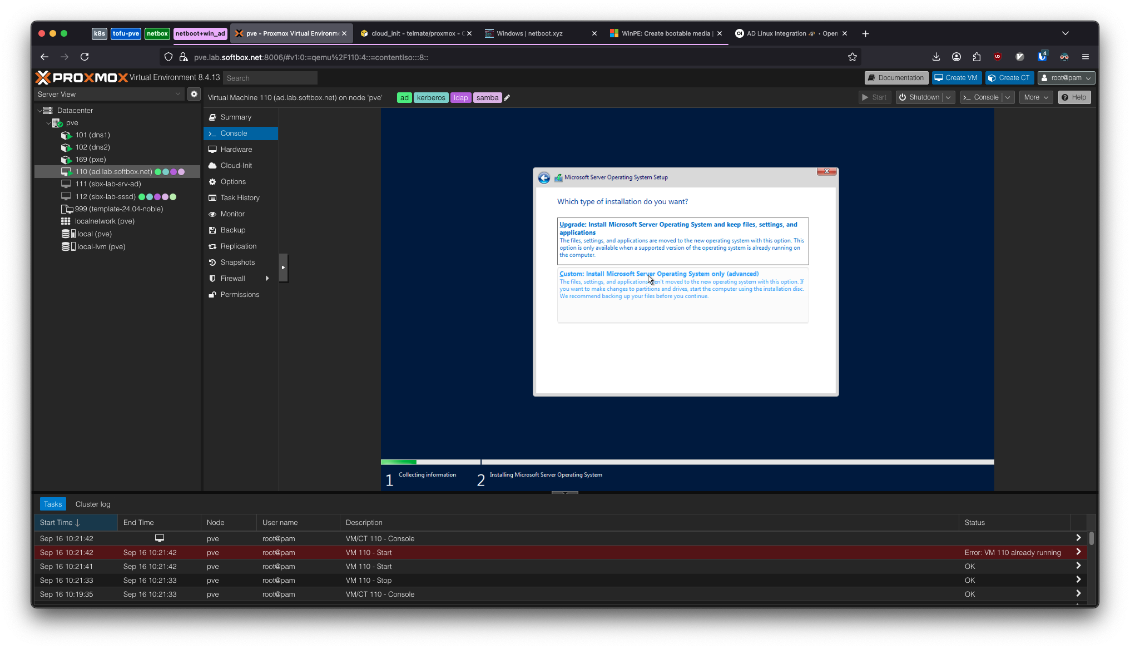The width and height of the screenshot is (1130, 649).
Task: Open the Hardware panel for VM 110
Action: 236,149
